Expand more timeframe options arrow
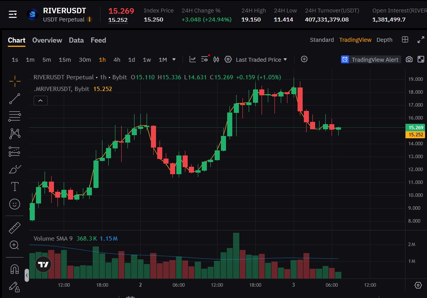 pyautogui.click(x=174, y=59)
